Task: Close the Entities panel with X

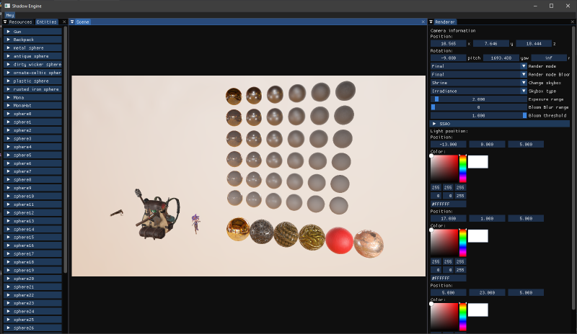Action: pos(64,22)
